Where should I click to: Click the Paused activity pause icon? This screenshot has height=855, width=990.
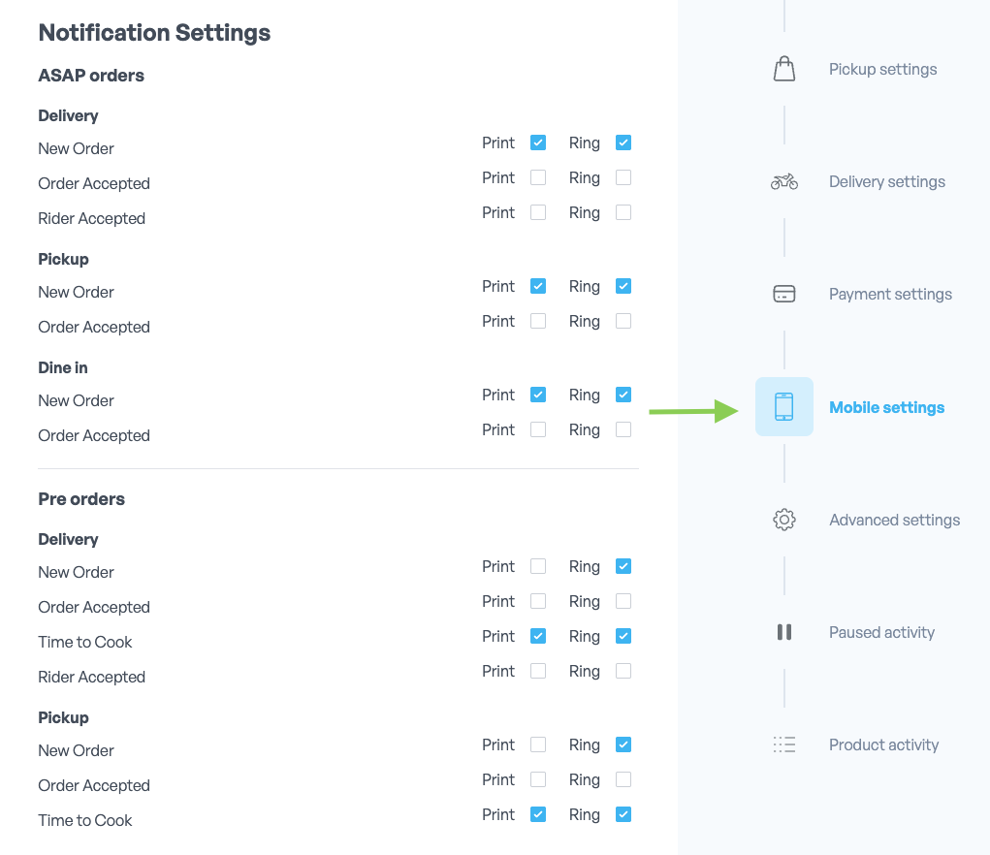[x=784, y=632]
